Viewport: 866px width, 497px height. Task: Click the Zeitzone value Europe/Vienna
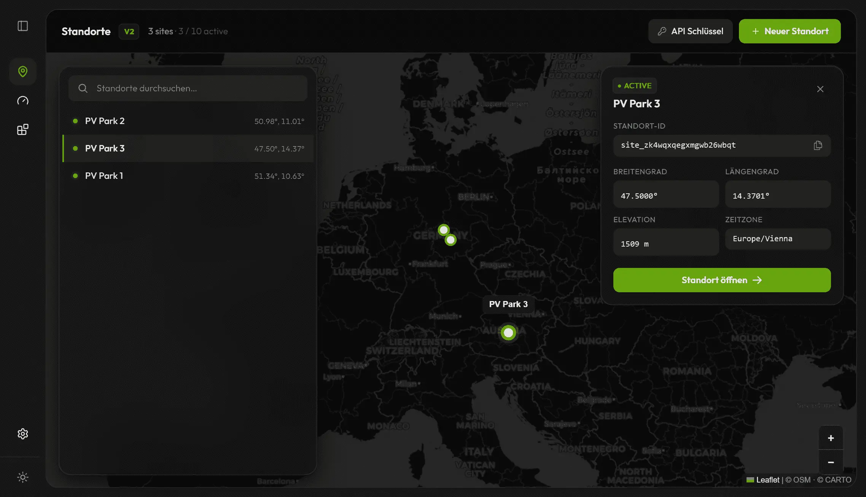click(778, 239)
